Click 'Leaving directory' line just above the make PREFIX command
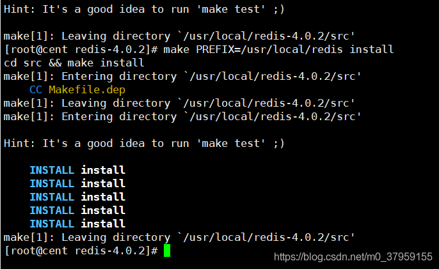This screenshot has width=439, height=269. [179, 36]
